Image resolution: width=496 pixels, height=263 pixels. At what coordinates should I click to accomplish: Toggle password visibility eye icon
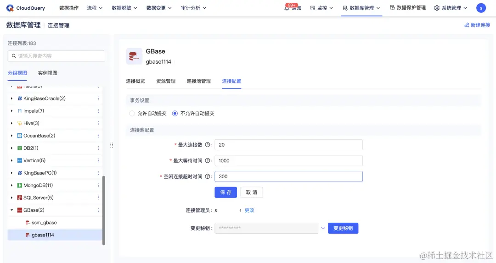pyautogui.click(x=323, y=228)
